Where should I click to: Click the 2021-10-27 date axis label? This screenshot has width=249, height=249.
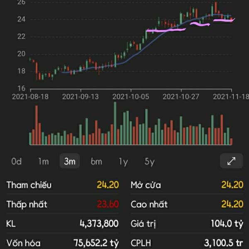(181, 97)
